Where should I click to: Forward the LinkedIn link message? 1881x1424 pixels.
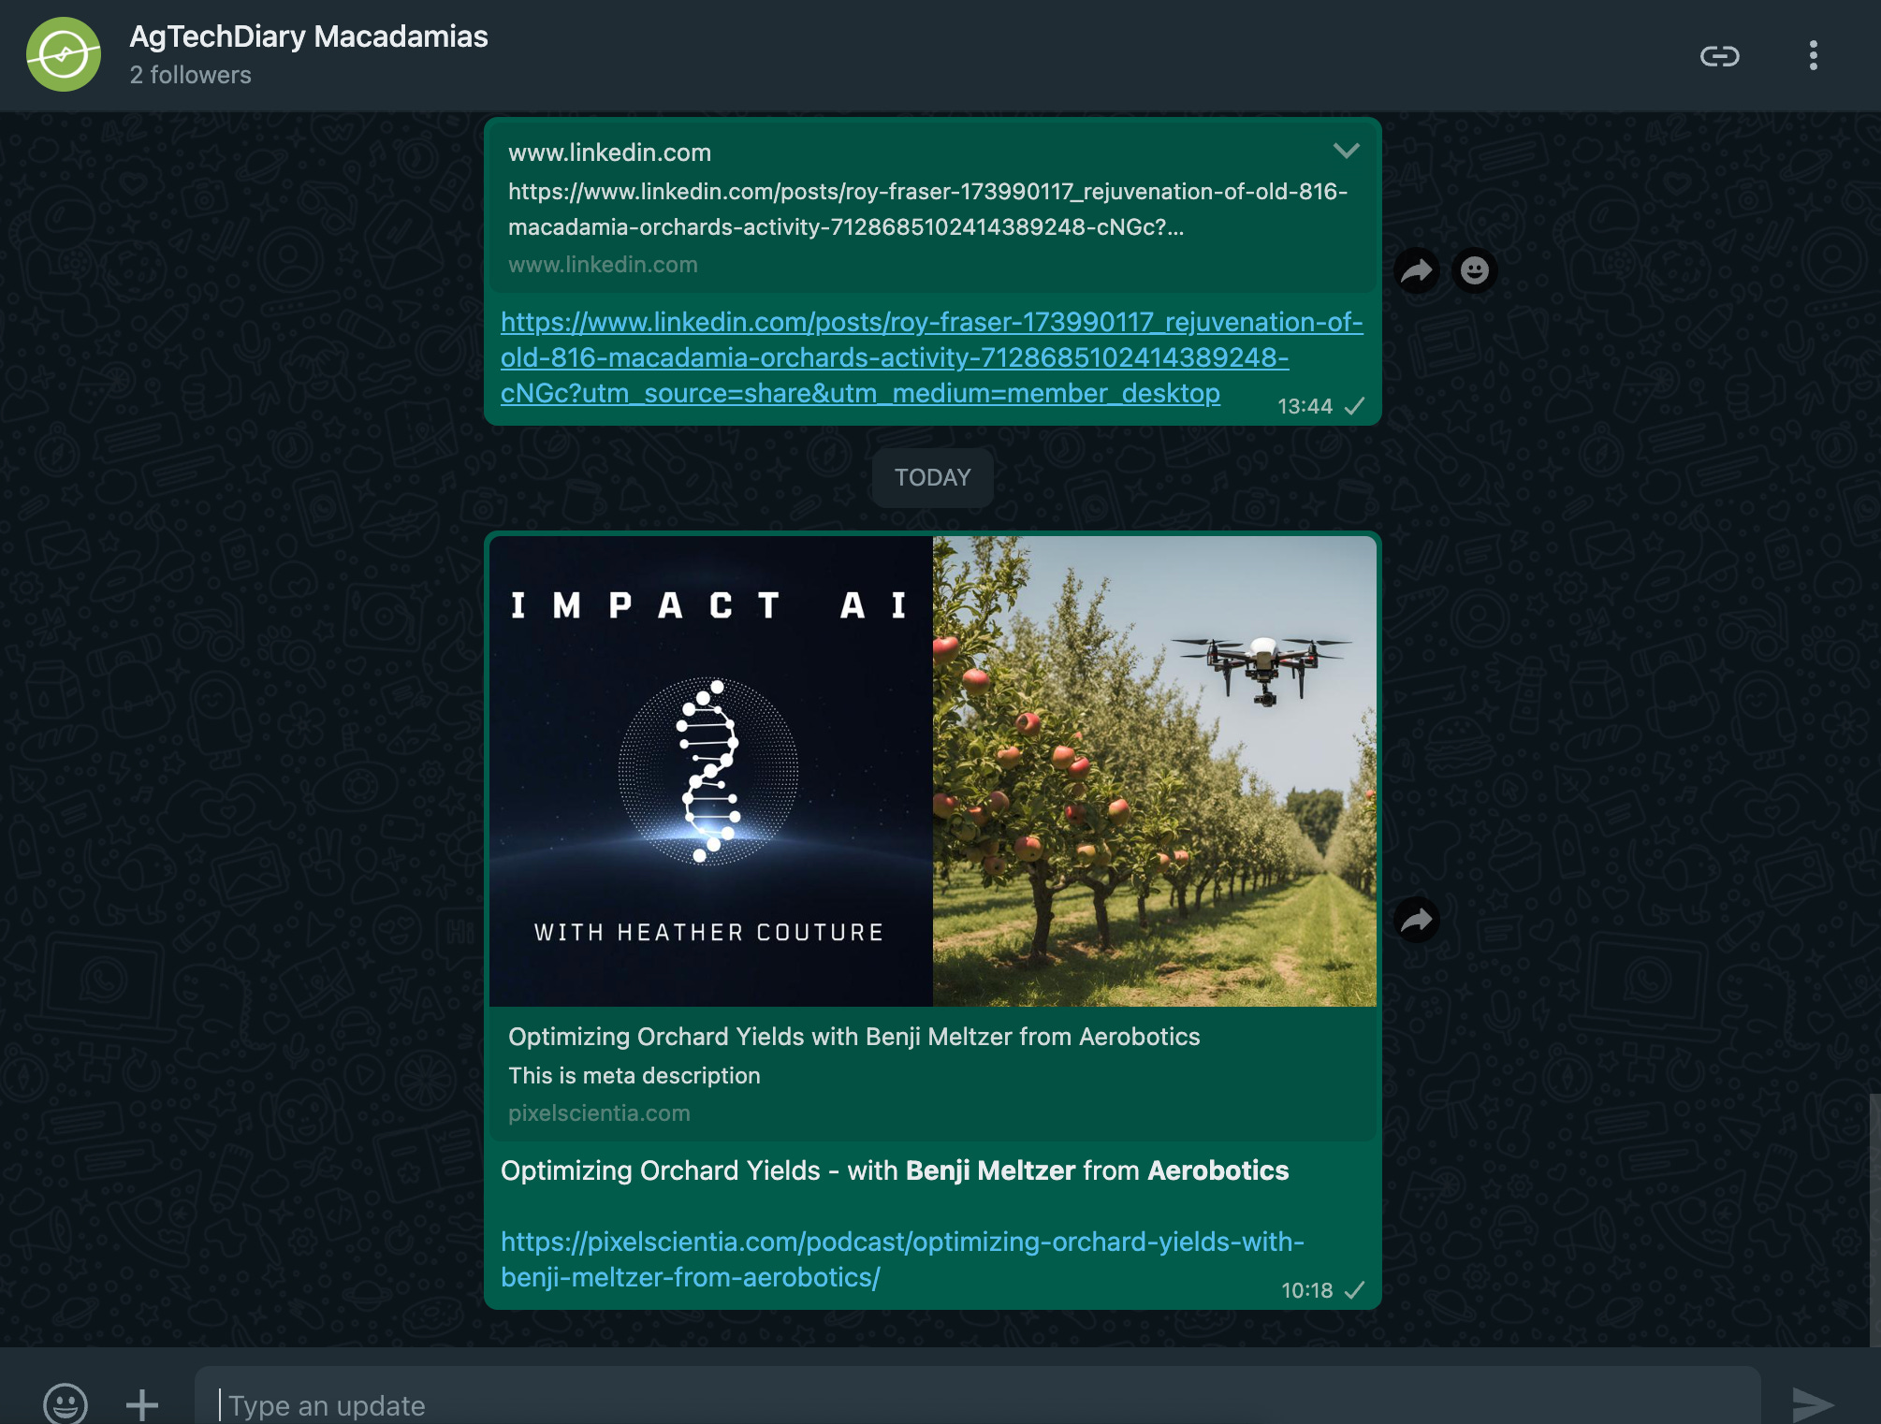point(1417,271)
